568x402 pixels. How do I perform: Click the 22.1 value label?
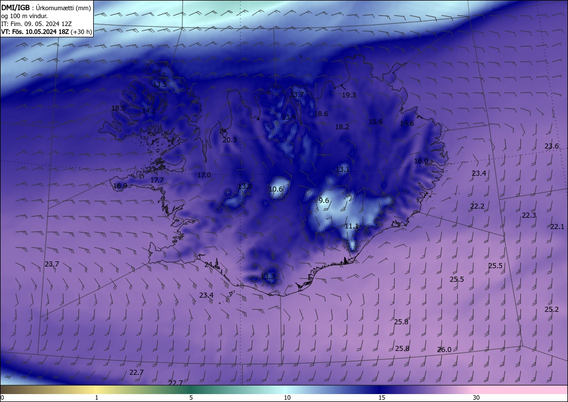point(557,227)
